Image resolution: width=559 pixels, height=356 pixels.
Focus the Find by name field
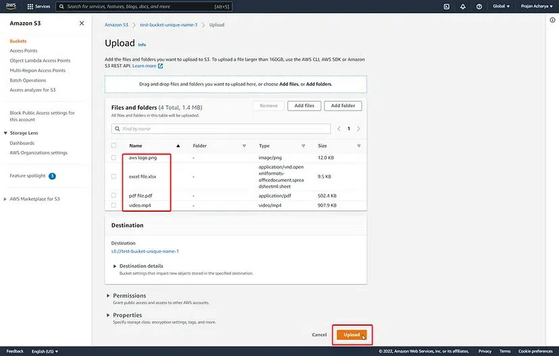click(x=221, y=129)
